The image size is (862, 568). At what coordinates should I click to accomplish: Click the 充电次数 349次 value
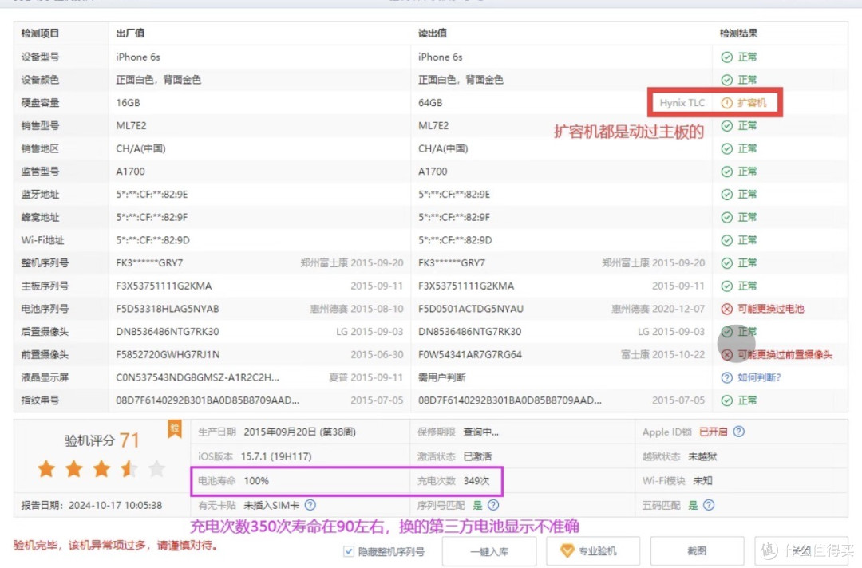tap(476, 481)
